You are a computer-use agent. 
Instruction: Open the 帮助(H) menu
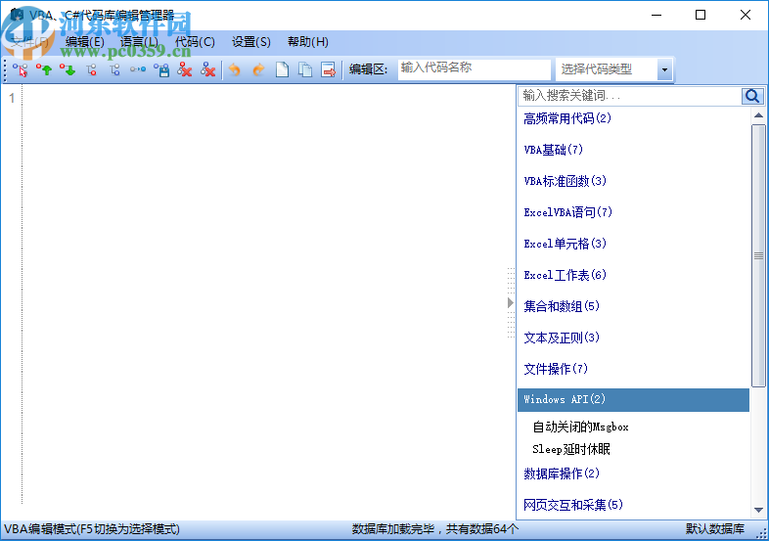[308, 42]
